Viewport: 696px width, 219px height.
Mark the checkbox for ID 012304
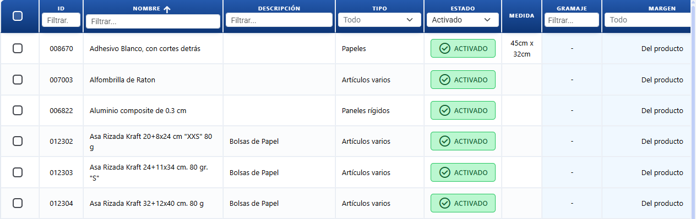tap(18, 203)
